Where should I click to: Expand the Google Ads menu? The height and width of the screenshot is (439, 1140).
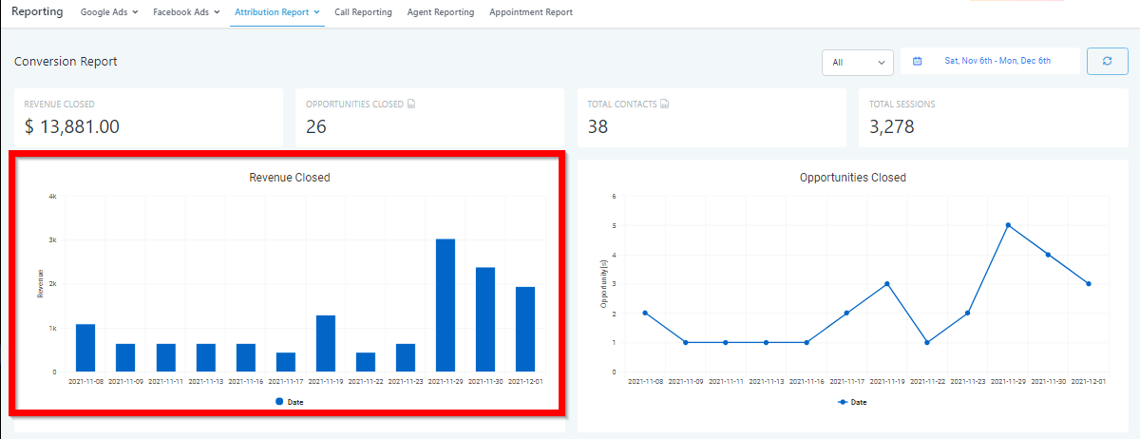point(109,12)
